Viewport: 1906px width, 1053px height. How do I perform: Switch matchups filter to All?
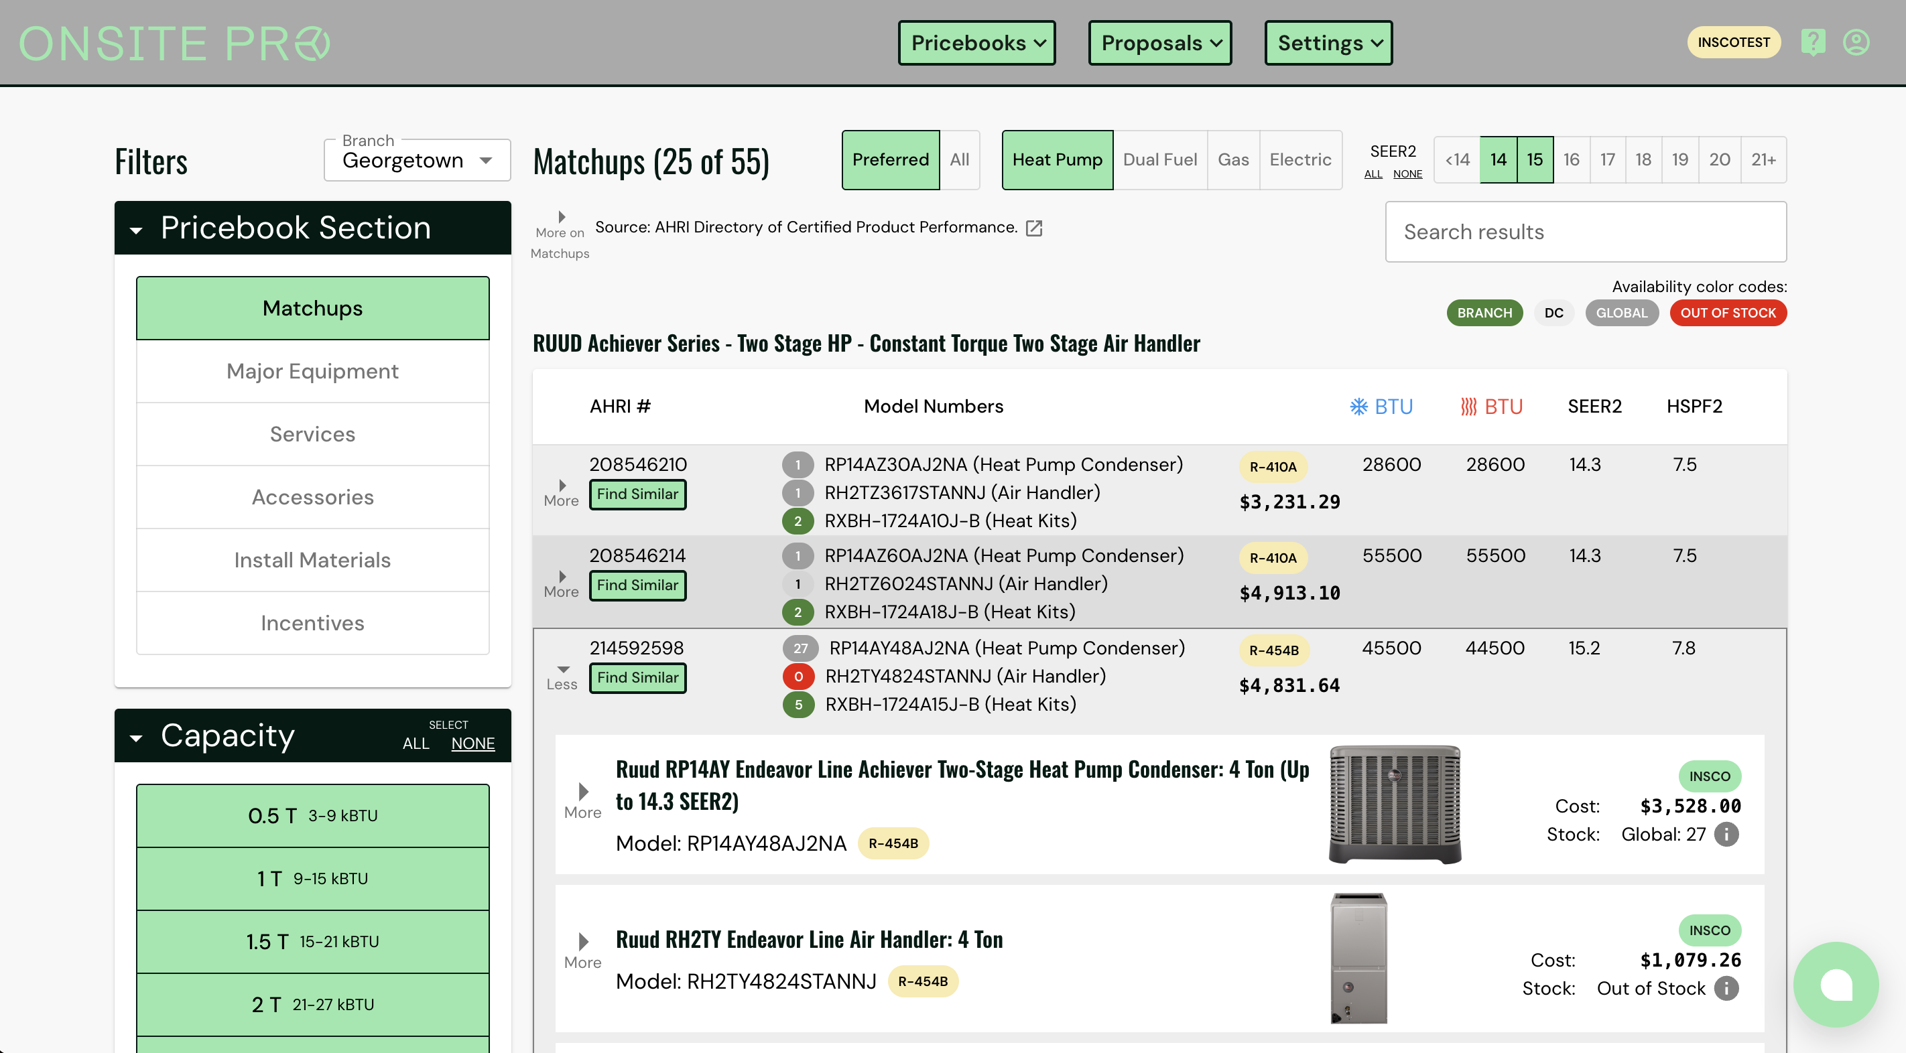tap(960, 159)
